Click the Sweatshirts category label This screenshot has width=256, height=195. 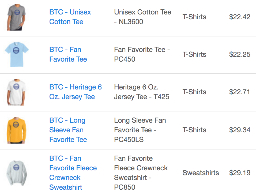(x=201, y=173)
